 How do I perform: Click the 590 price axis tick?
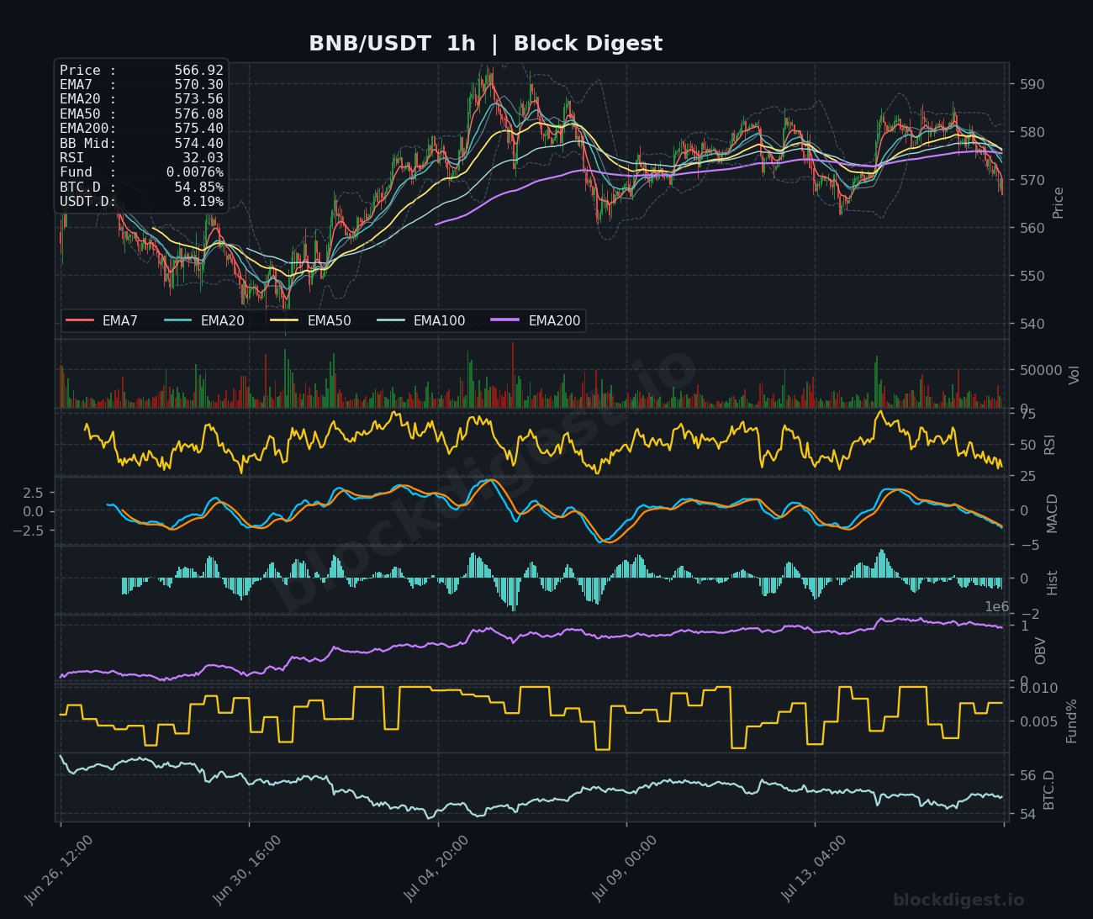[x=1031, y=84]
